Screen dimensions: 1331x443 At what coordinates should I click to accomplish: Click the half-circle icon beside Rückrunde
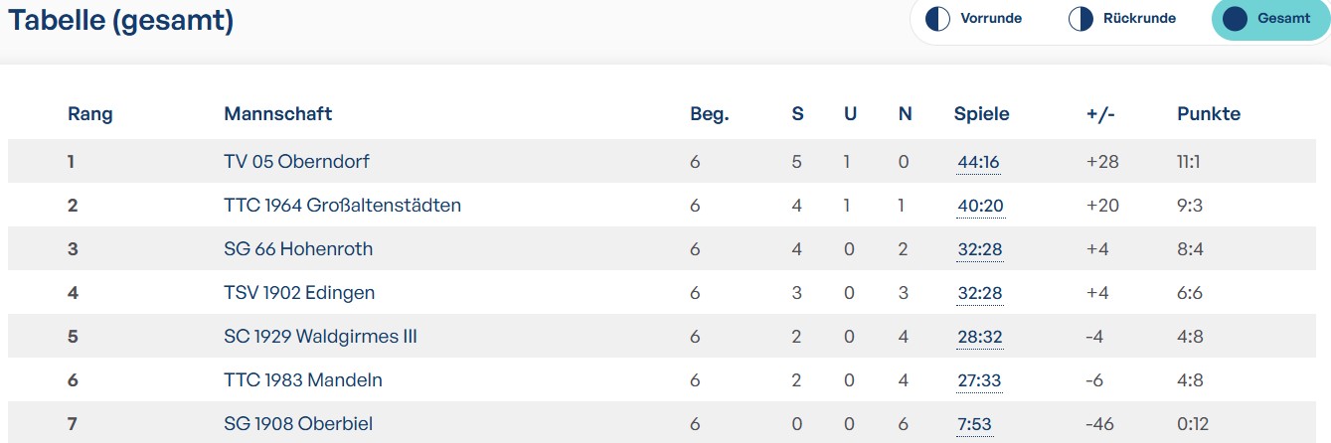pos(1081,19)
